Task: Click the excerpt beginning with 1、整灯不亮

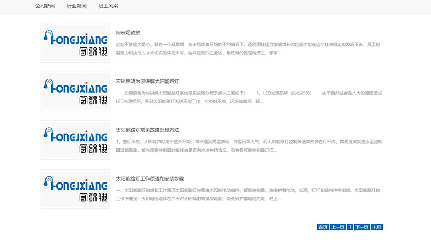Action: 249,146
